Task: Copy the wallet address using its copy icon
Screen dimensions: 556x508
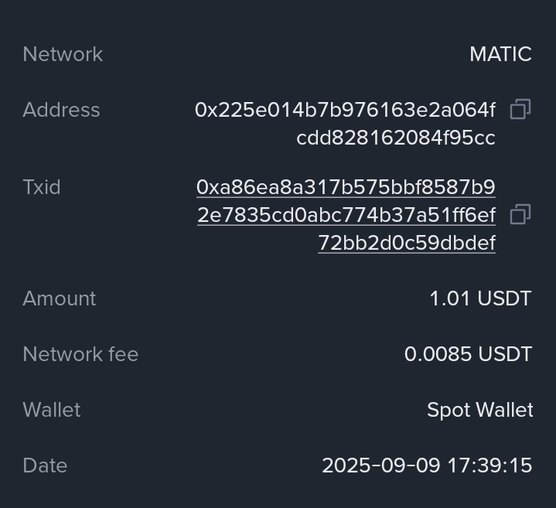Action: [520, 110]
